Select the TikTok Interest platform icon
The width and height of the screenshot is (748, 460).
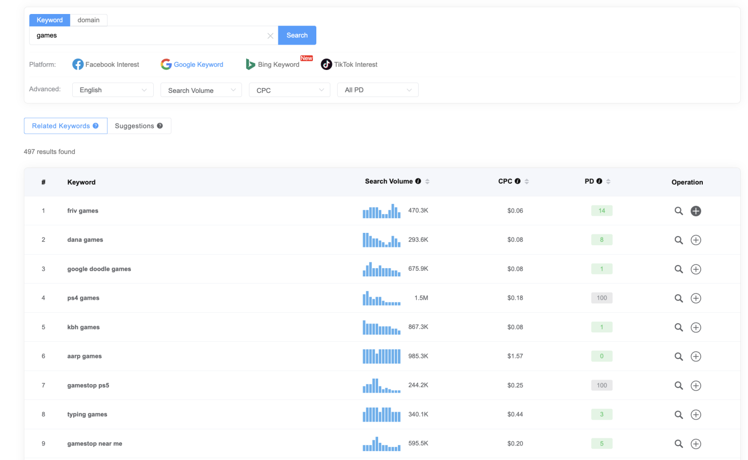326,64
